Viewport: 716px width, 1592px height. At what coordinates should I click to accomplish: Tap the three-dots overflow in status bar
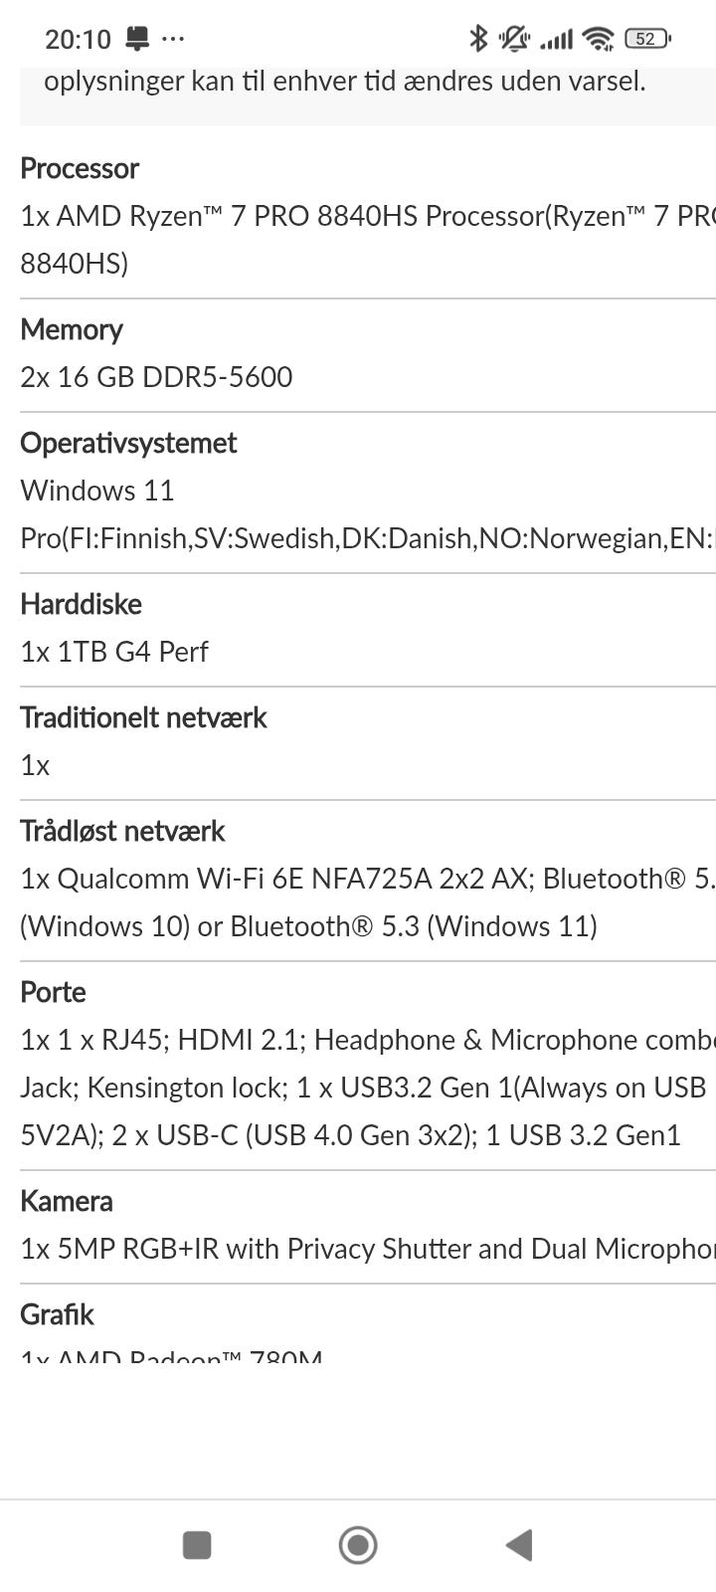point(172,39)
